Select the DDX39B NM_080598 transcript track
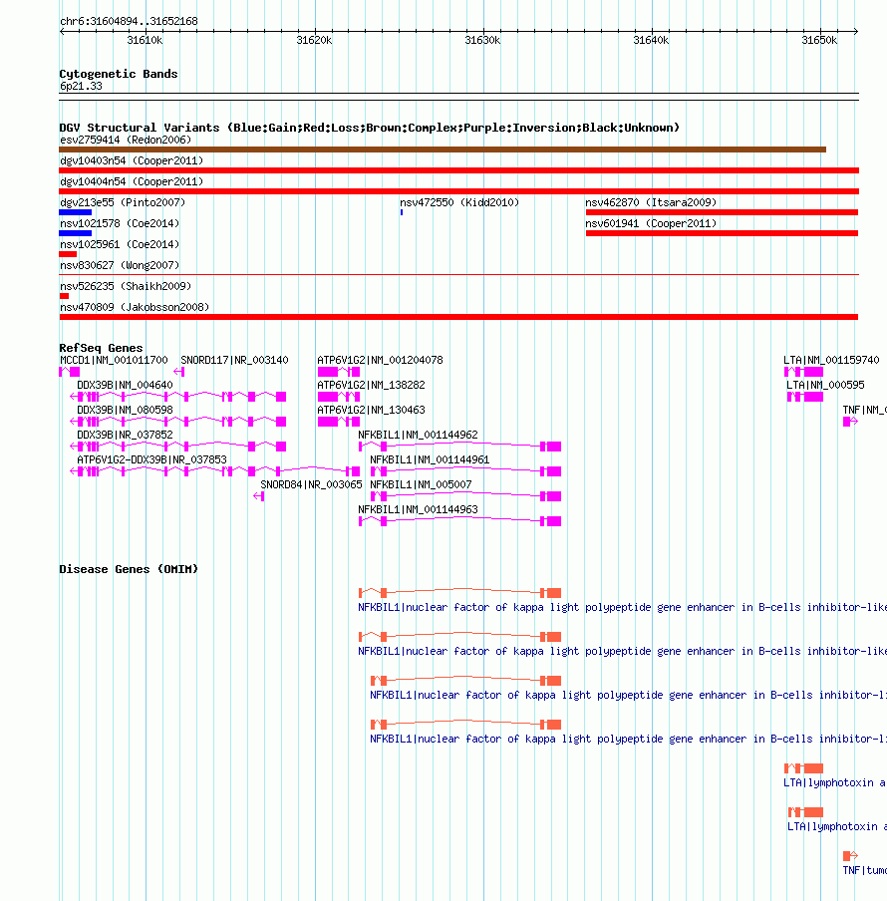Viewport: 887px width, 901px height. 178,422
